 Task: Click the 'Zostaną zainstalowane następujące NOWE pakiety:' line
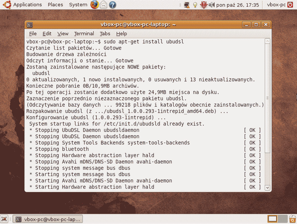96,67
